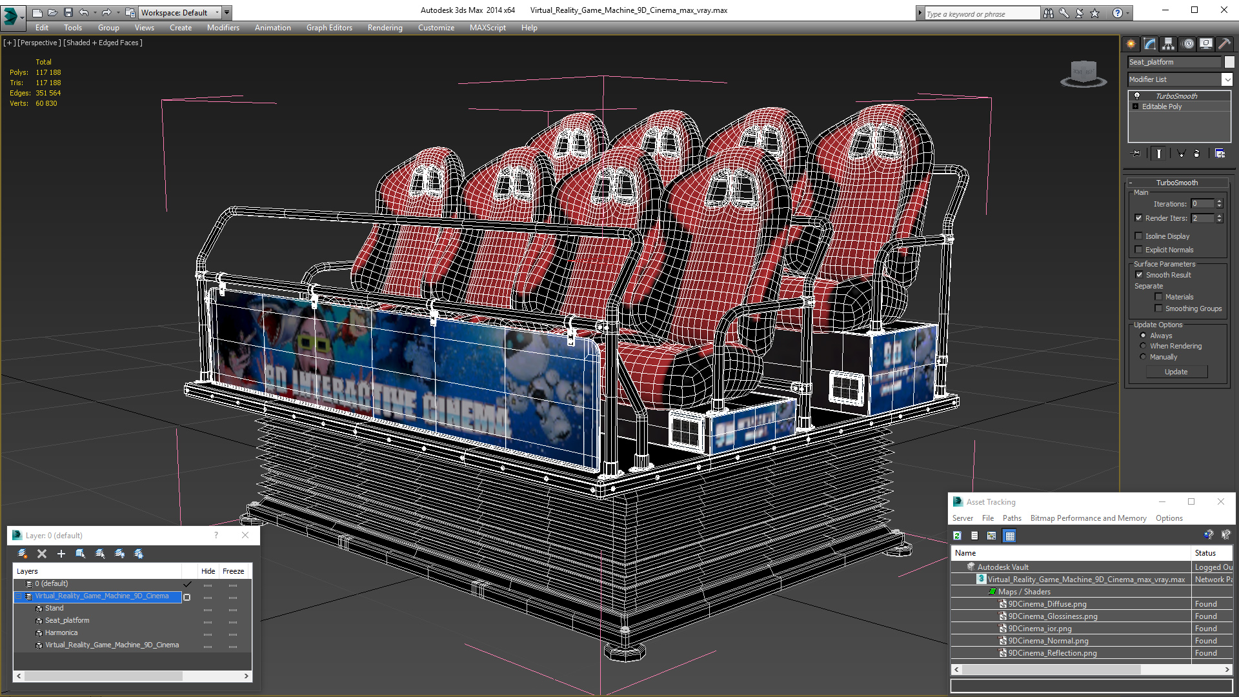This screenshot has height=697, width=1239.
Task: Click Delete Layer X icon in the Layer dialog
Action: click(x=42, y=554)
